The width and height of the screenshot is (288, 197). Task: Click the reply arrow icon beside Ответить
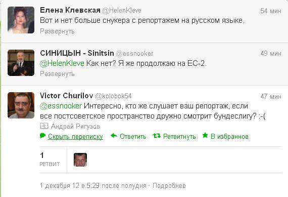[x=114, y=136]
